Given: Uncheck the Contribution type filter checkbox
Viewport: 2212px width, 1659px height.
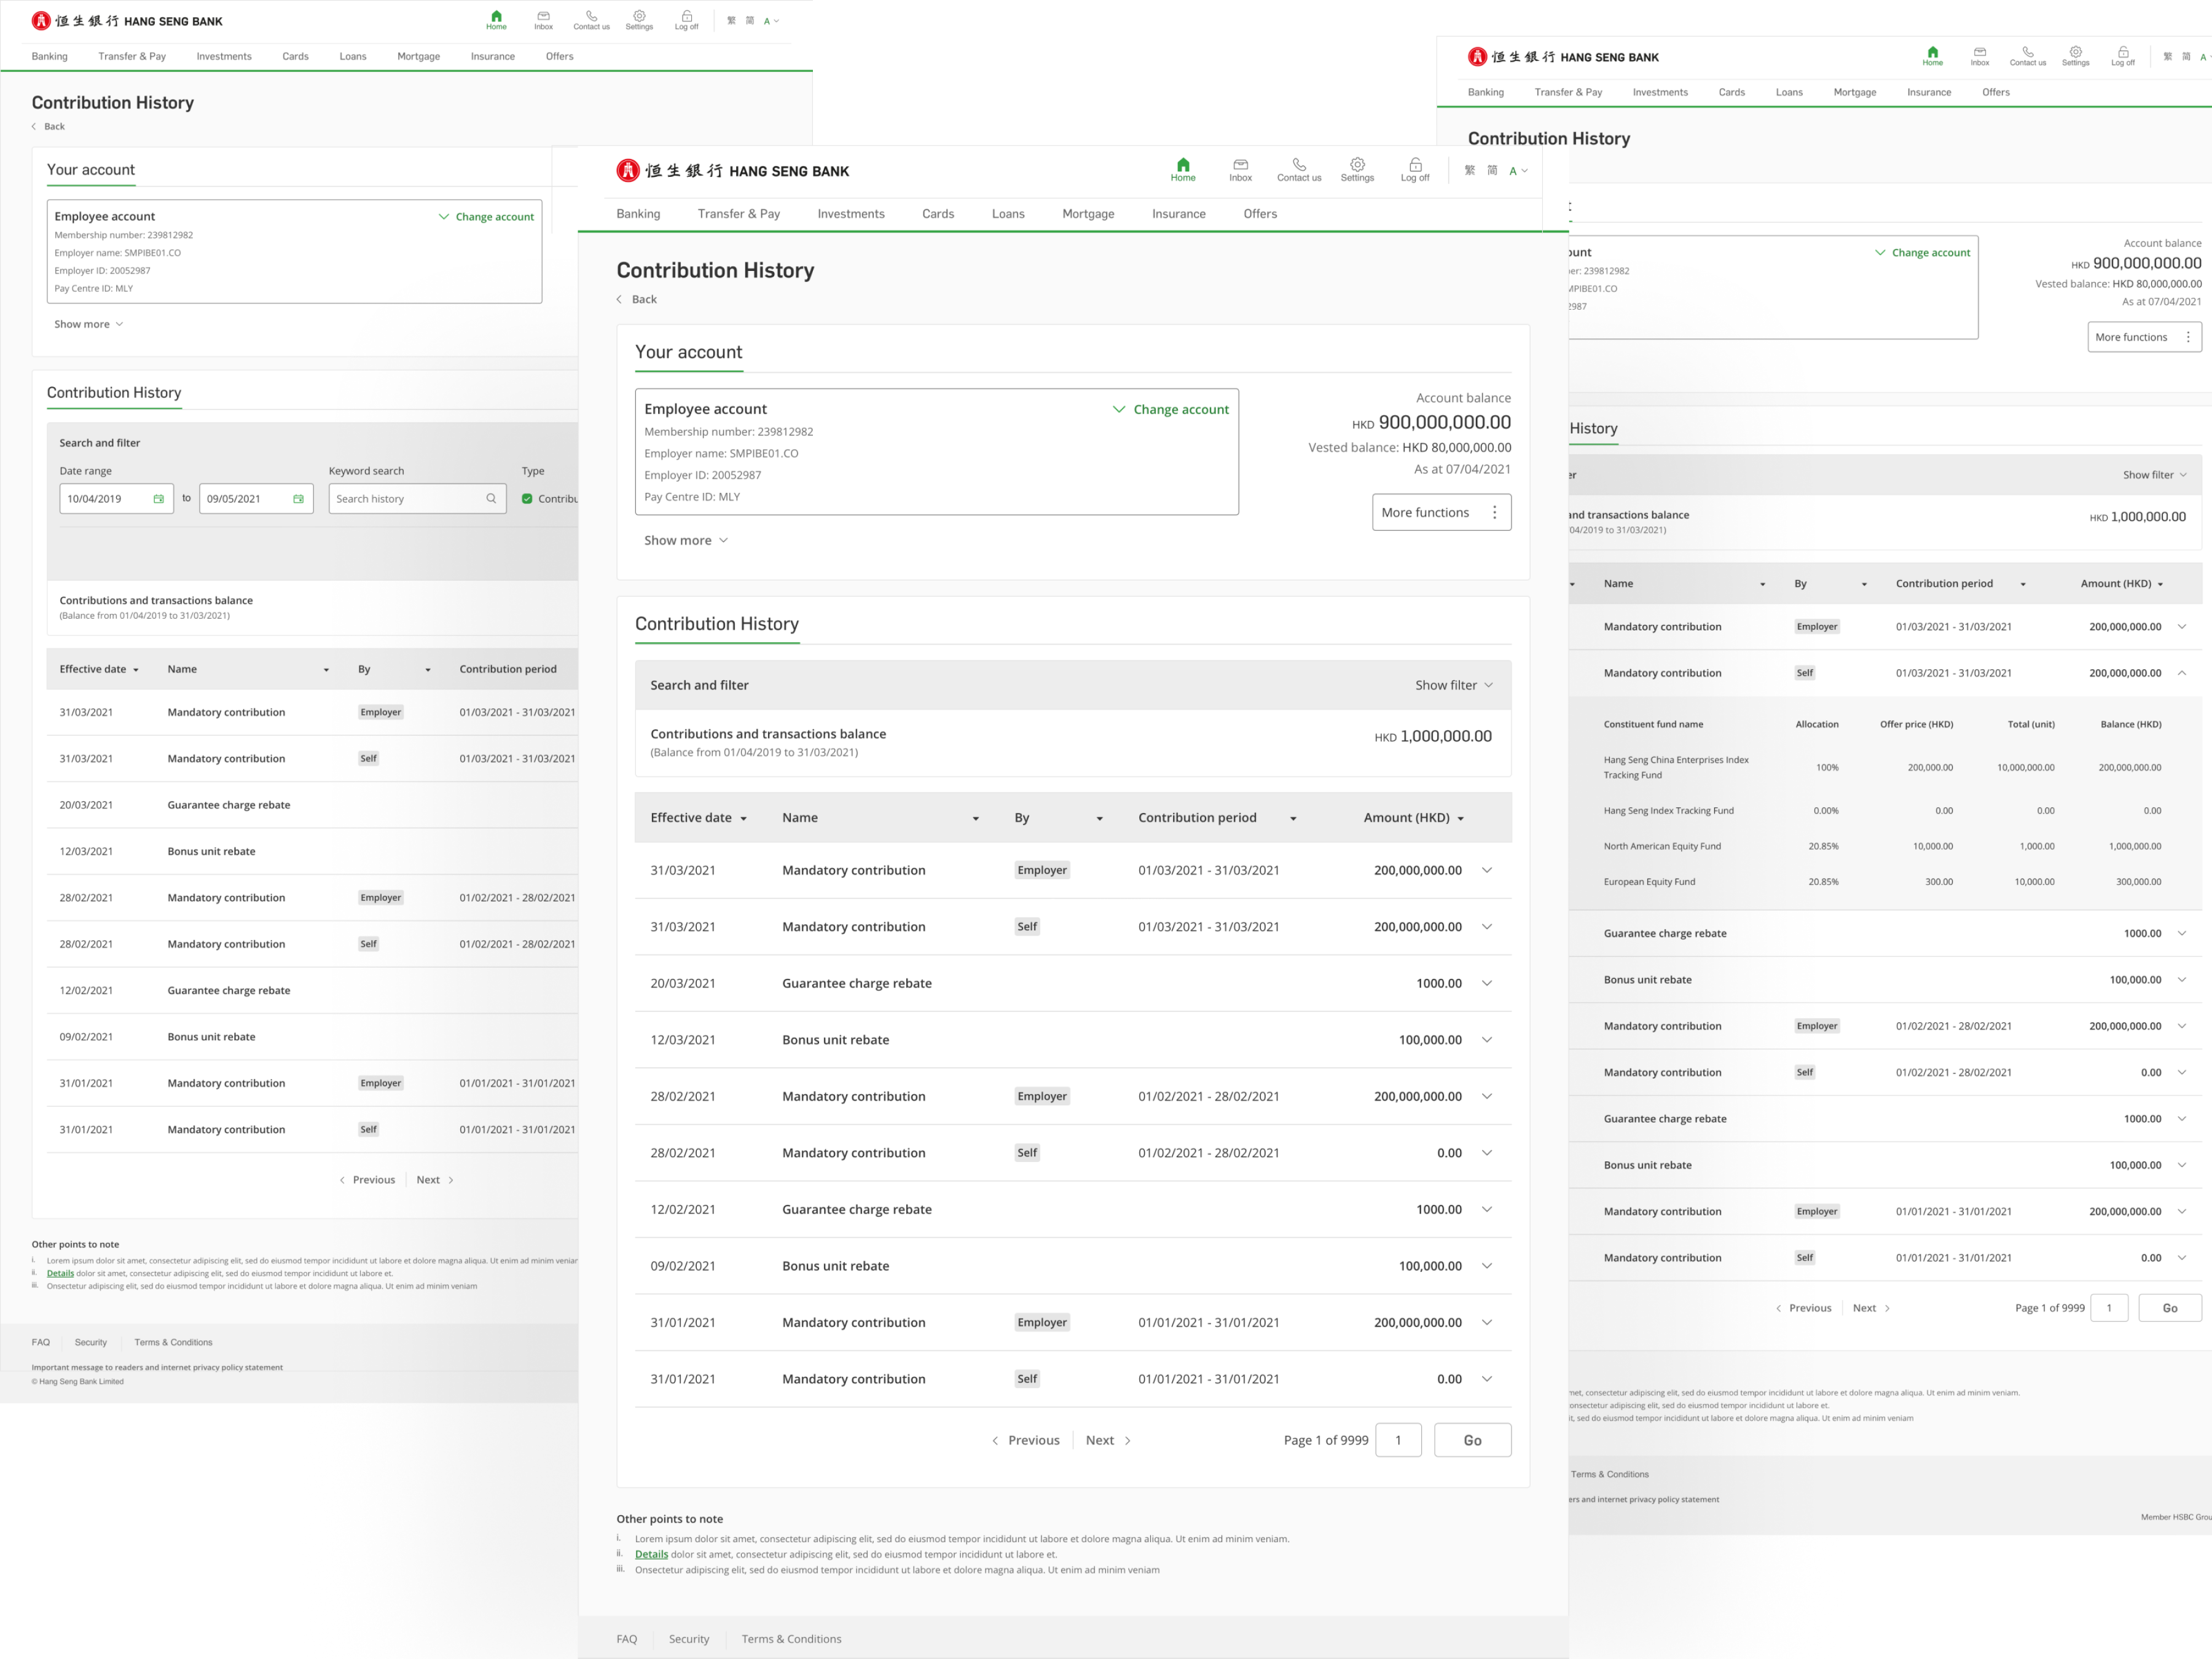Looking at the screenshot, I should tap(527, 499).
